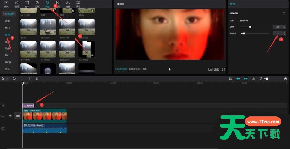Open the 滤镜 filters tab icon
Viewport: 290px width, 149px height.
69,4
